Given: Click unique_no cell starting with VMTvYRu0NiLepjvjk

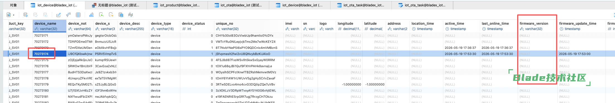Looking at the screenshot, I should 249,42.
